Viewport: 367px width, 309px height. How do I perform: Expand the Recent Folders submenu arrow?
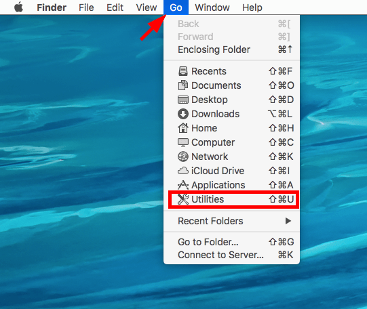pyautogui.click(x=288, y=221)
